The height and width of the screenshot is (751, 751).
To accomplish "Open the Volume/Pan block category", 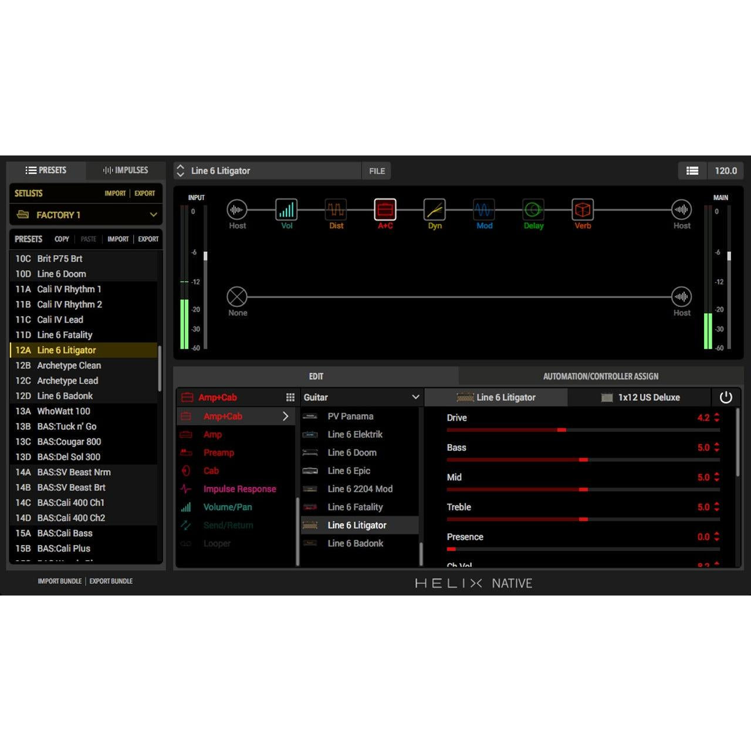I will point(228,507).
